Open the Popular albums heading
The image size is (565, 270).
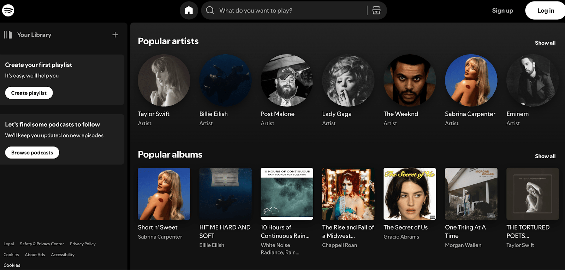click(x=170, y=155)
